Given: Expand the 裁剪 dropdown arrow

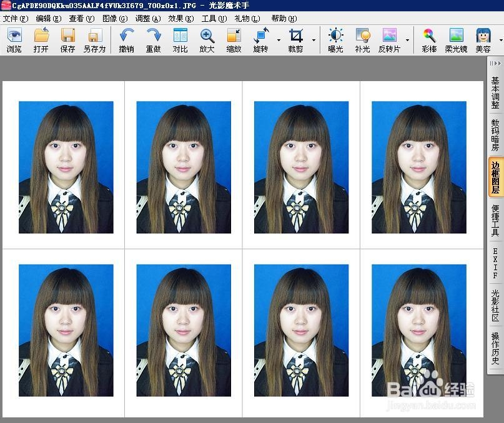Looking at the screenshot, I should coord(314,40).
